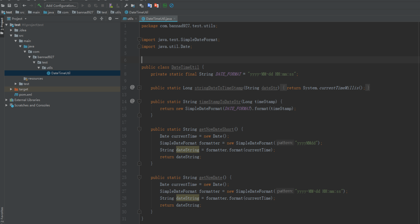Click the 'DateTimeUtil' breadcrumb

point(137,12)
